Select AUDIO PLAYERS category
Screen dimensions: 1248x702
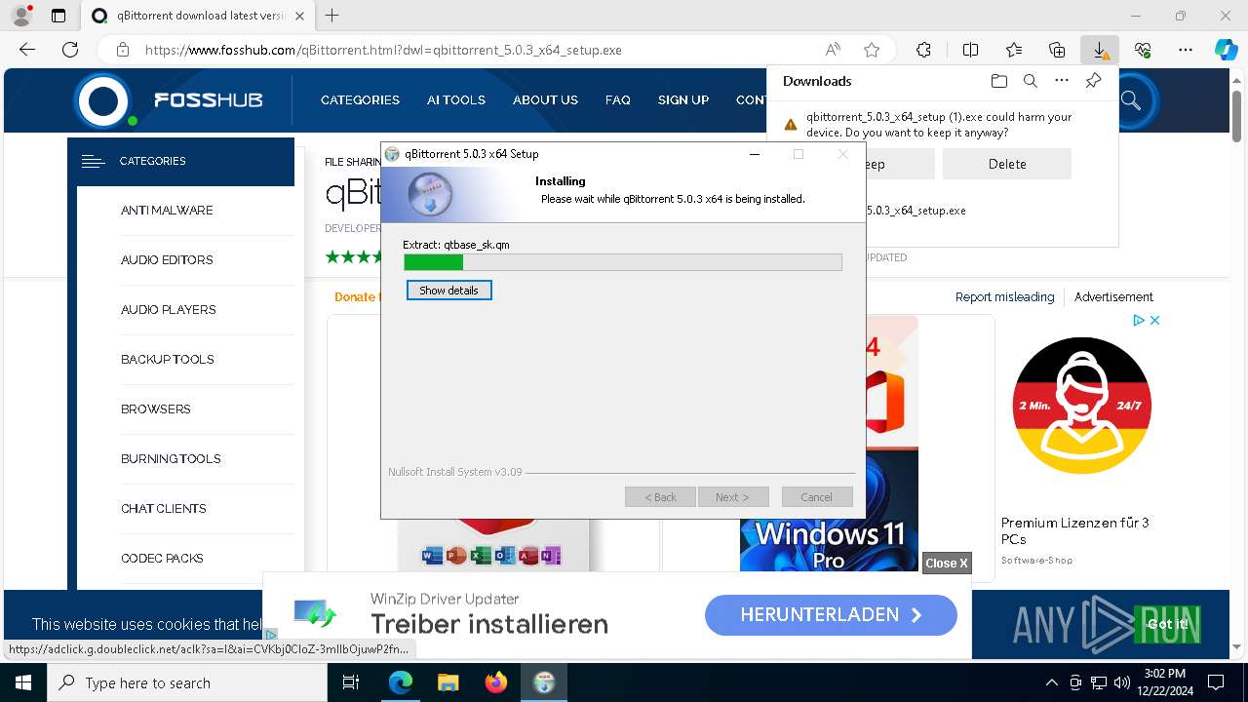coord(169,309)
